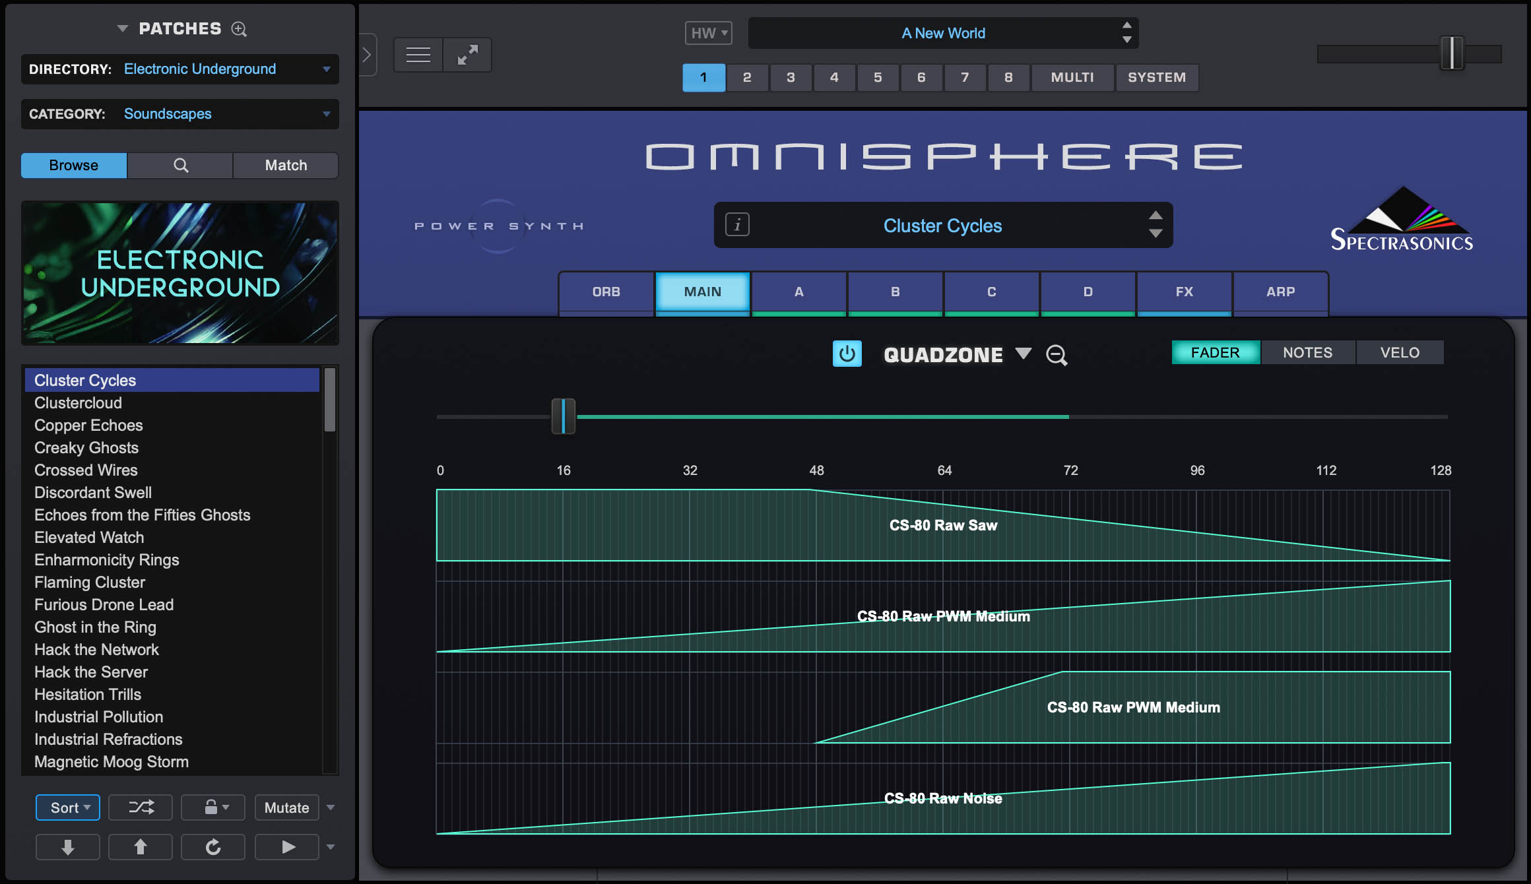The image size is (1531, 884).
Task: Toggle the QUADZONE power button
Action: [847, 354]
